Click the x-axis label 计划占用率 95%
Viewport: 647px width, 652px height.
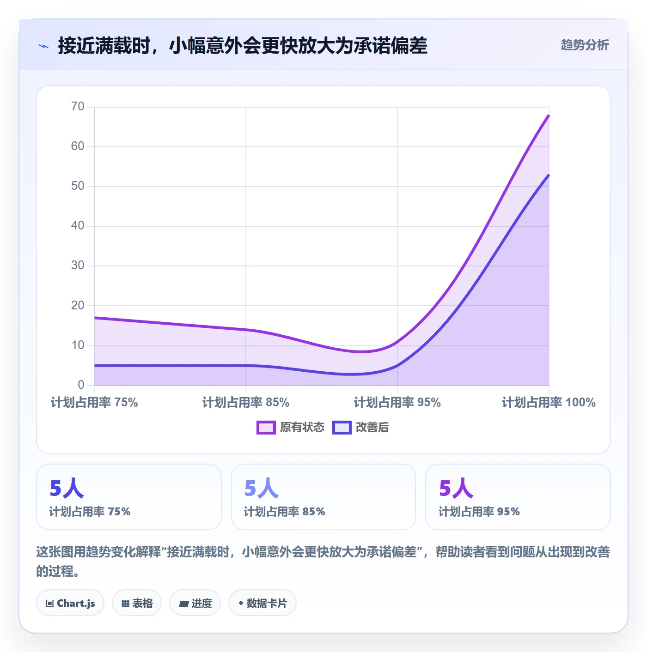(397, 403)
